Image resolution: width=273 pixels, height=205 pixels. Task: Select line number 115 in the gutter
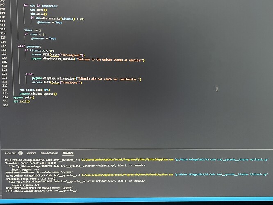[3, 37]
